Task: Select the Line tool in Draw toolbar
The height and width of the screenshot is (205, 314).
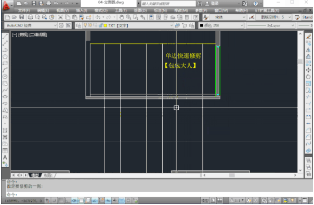Action: point(5,36)
